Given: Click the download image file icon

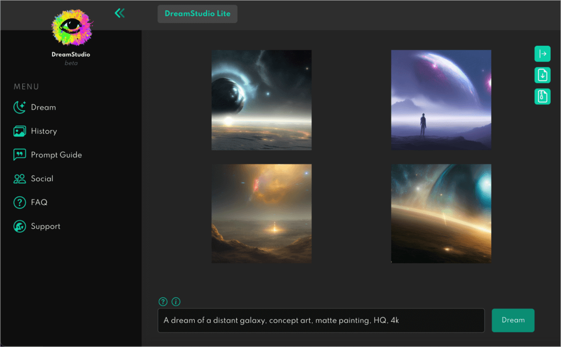Looking at the screenshot, I should point(542,75).
